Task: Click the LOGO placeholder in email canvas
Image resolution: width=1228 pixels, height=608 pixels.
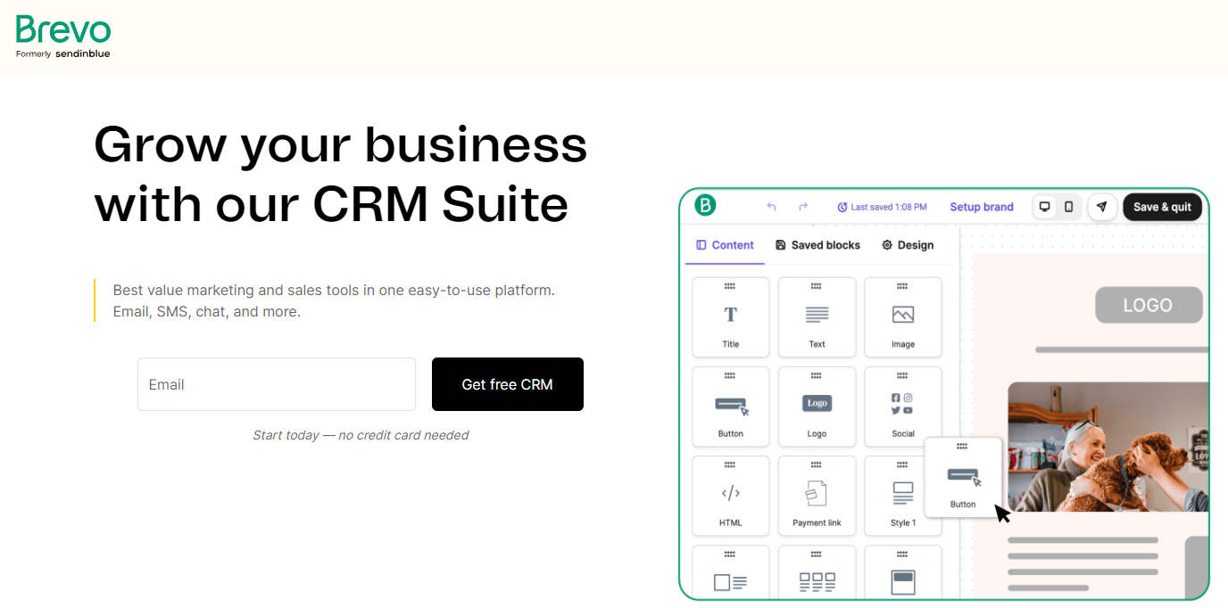Action: (1149, 305)
